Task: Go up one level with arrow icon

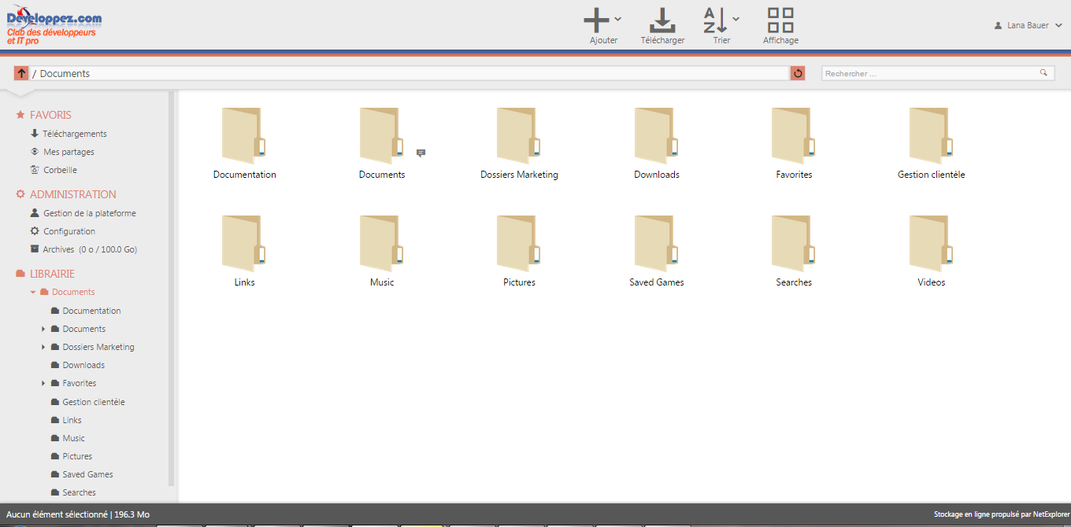Action: pos(21,73)
